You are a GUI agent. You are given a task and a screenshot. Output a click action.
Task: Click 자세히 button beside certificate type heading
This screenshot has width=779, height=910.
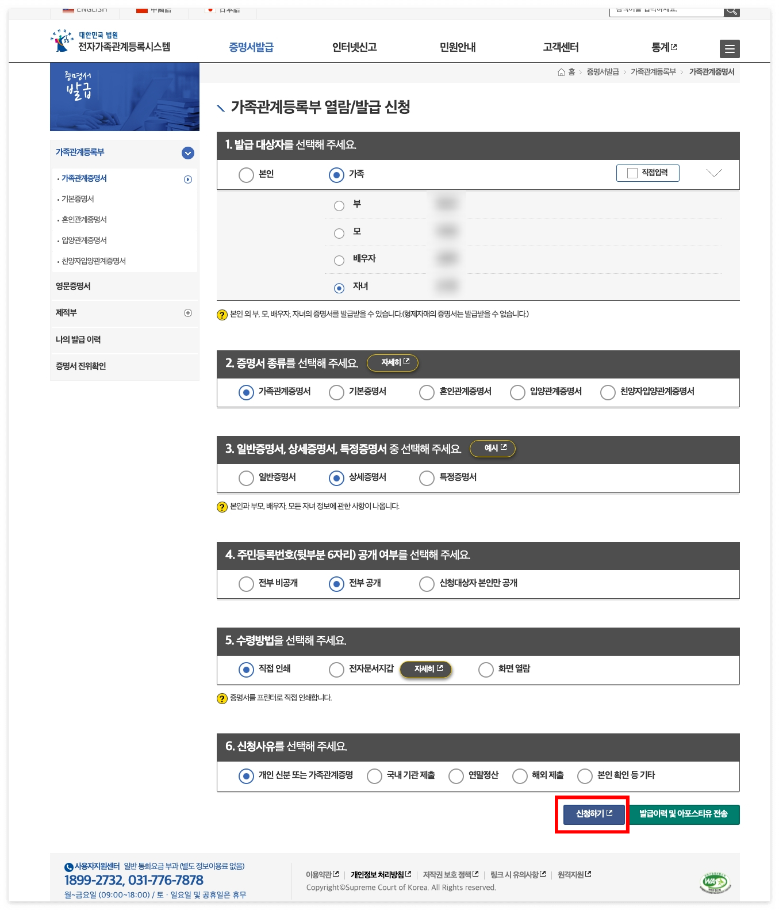(393, 363)
